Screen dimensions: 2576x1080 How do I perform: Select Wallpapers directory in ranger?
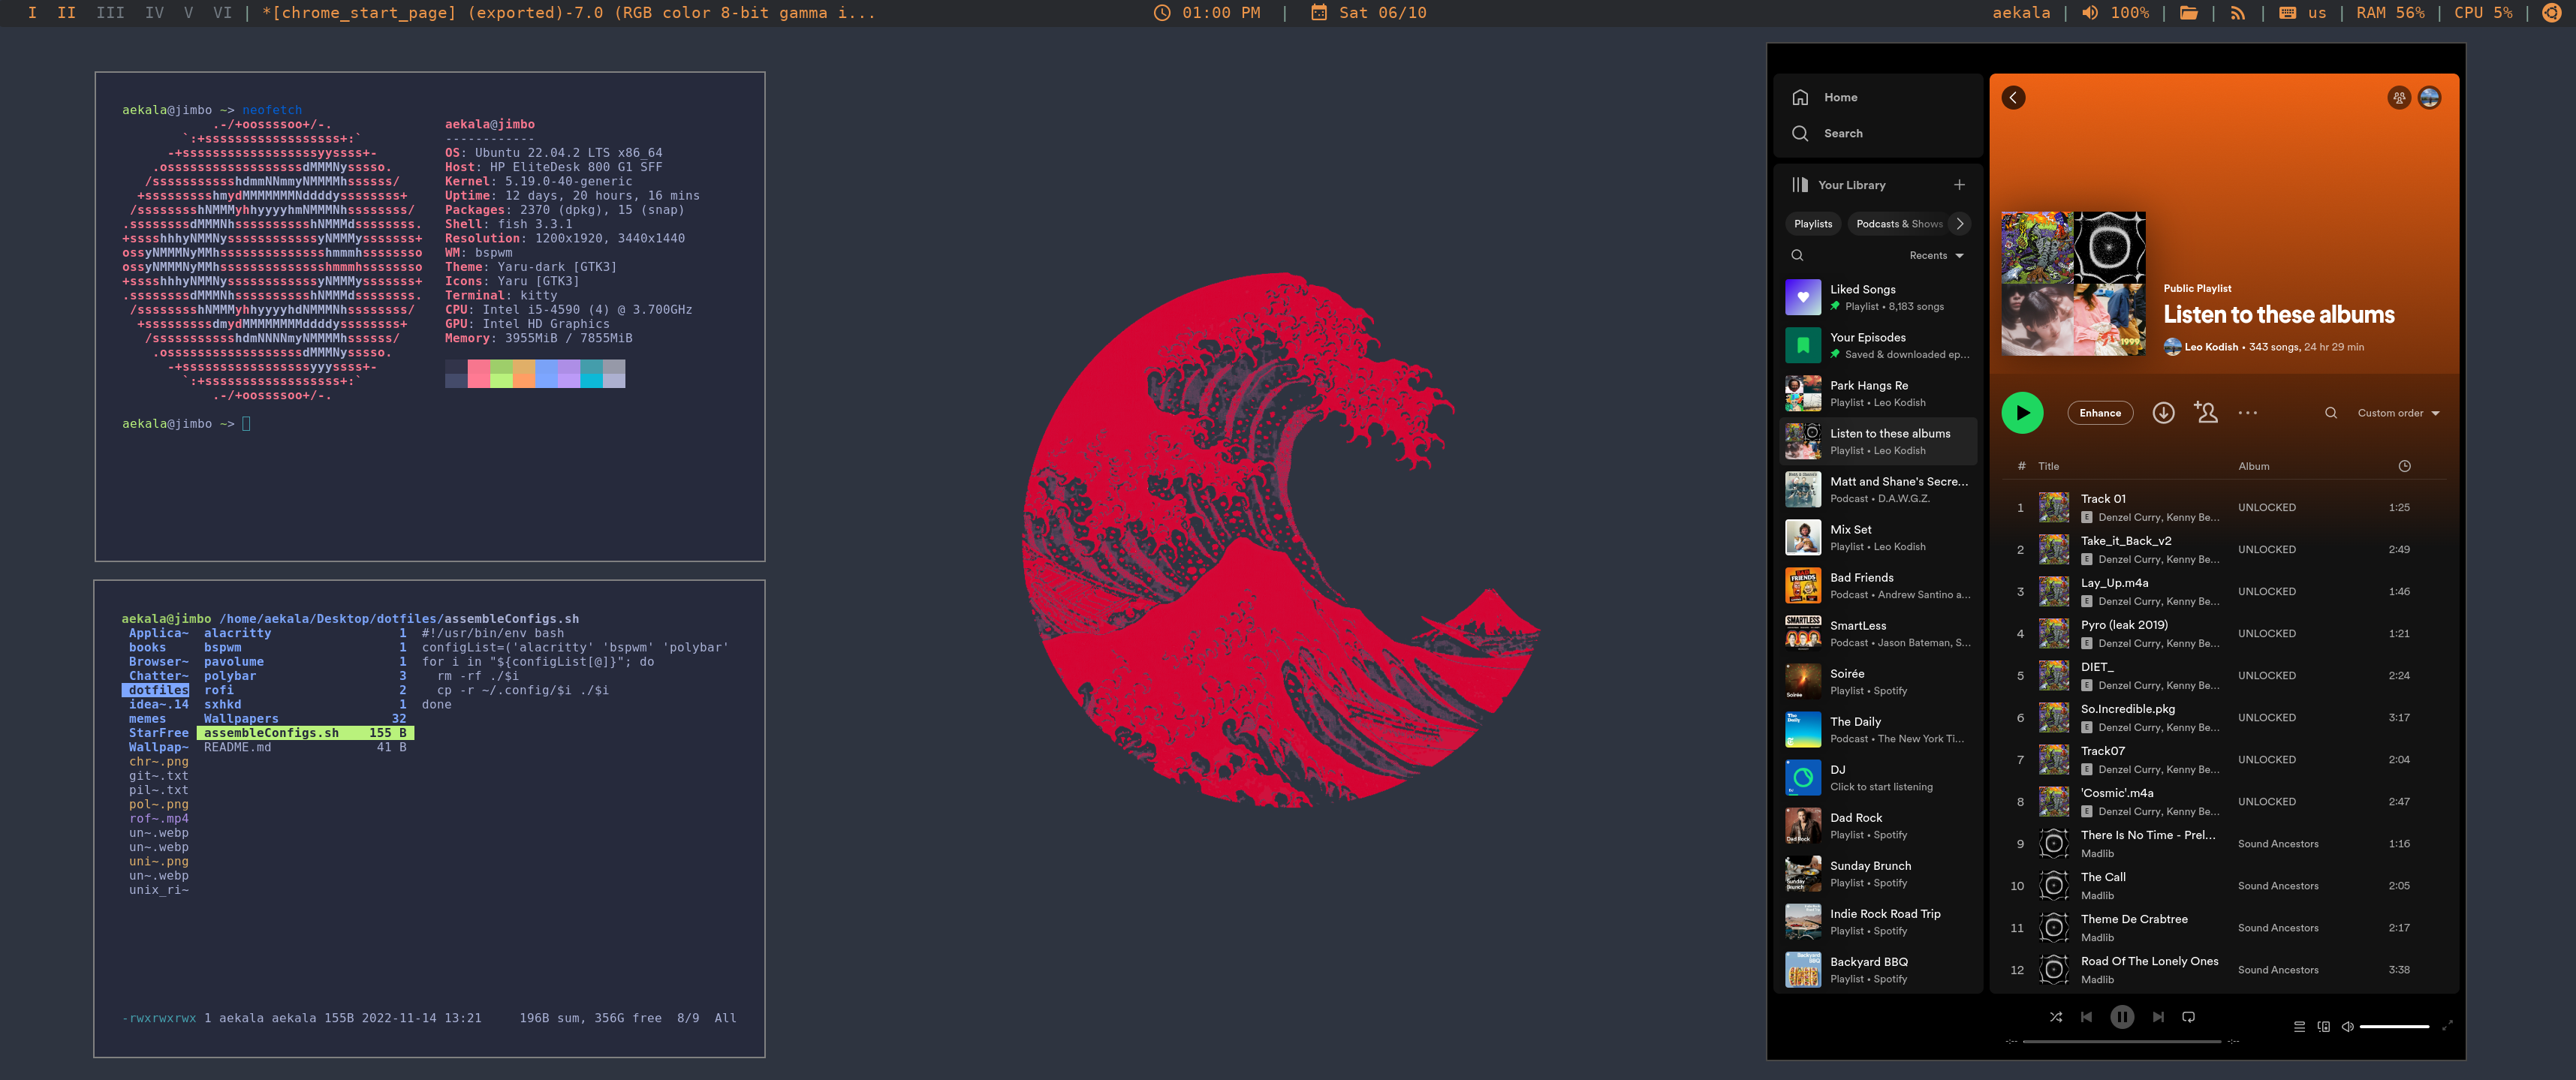[x=305, y=719]
